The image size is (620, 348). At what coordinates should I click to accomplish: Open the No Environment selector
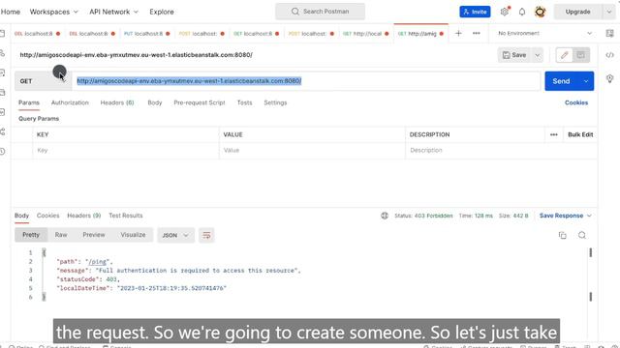click(544, 34)
